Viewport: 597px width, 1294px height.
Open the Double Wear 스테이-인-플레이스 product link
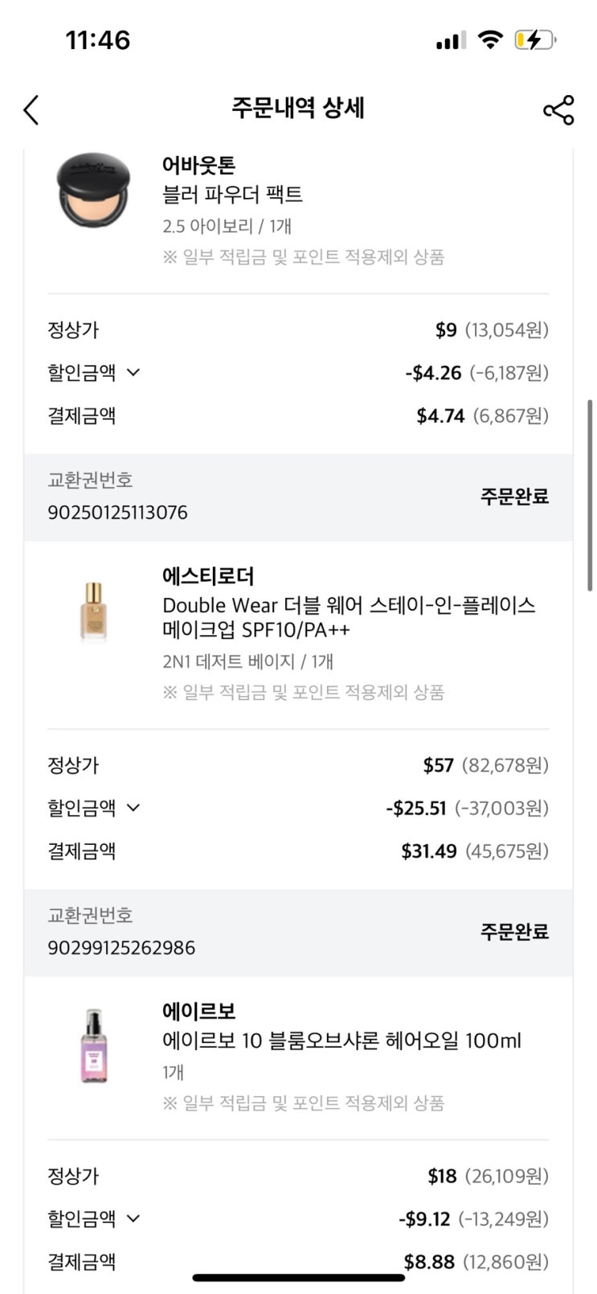point(349,617)
